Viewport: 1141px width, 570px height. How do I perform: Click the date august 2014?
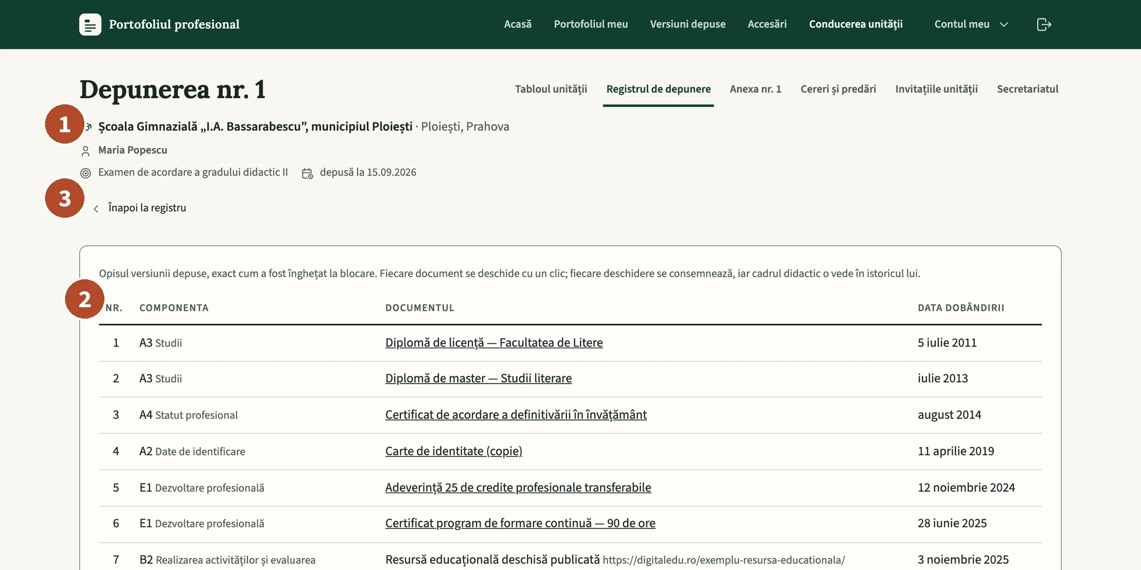click(x=949, y=415)
